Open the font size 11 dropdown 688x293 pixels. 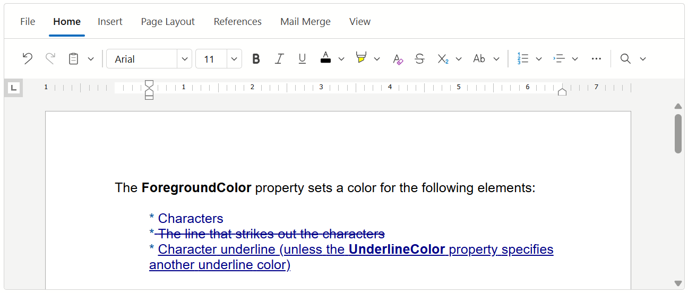tap(234, 59)
